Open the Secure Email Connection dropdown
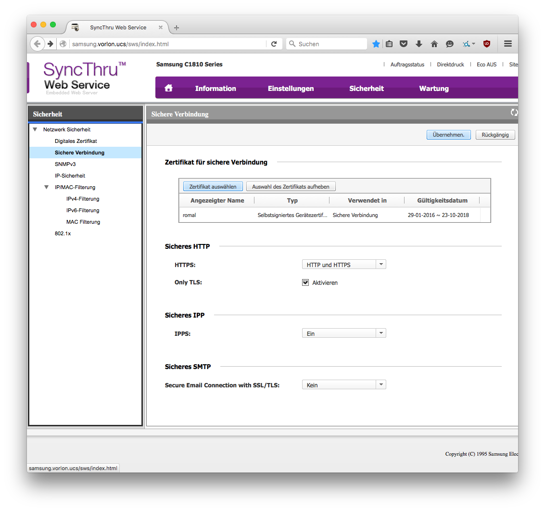545x511 pixels. 343,385
